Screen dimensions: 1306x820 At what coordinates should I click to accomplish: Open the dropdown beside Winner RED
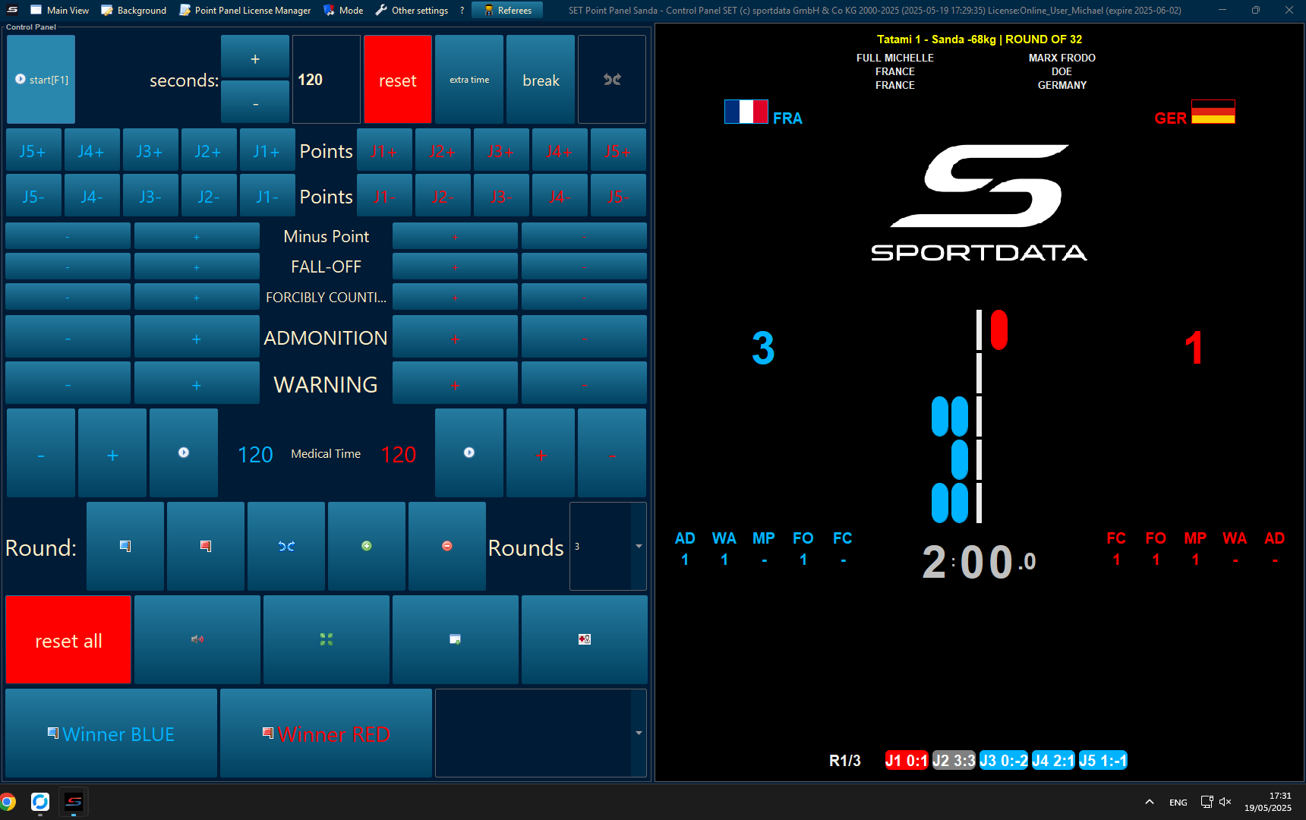[x=541, y=733]
